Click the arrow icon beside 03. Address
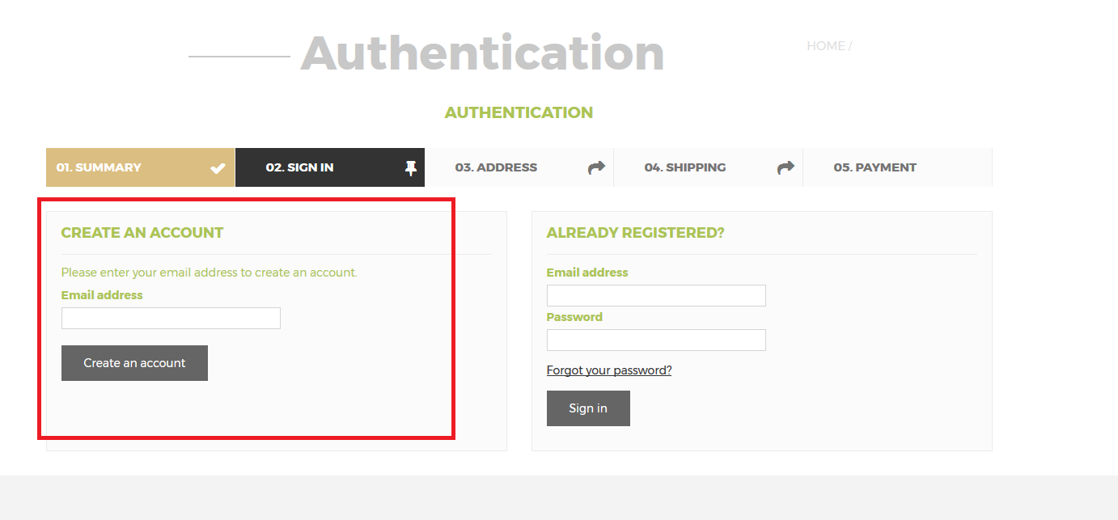Viewport: 1118px width, 520px height. [x=596, y=168]
